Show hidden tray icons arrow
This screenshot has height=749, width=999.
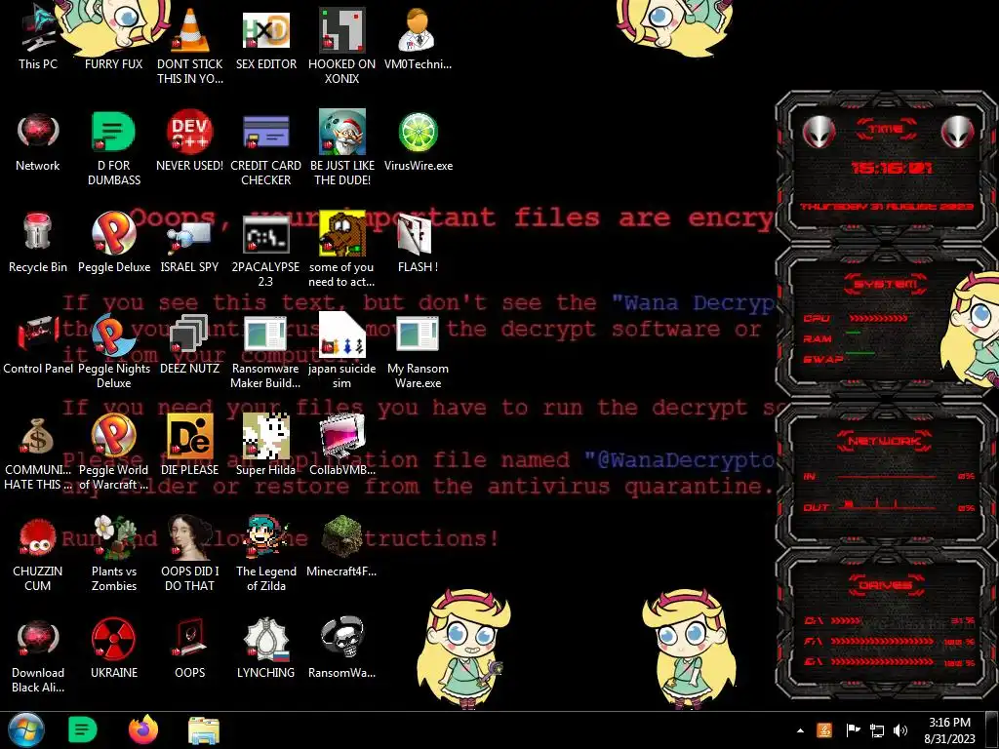click(x=800, y=730)
